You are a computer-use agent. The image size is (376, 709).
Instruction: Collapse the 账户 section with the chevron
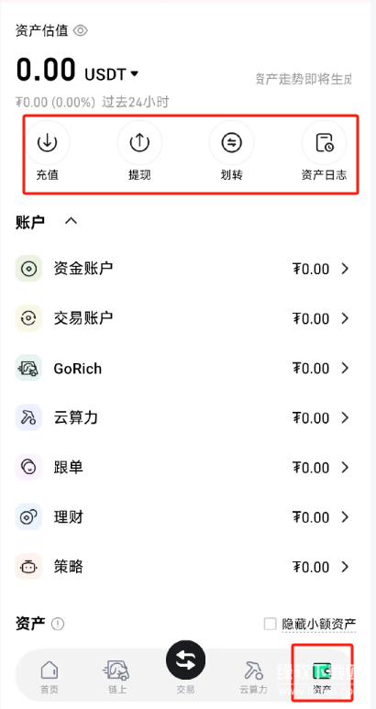coord(71,221)
